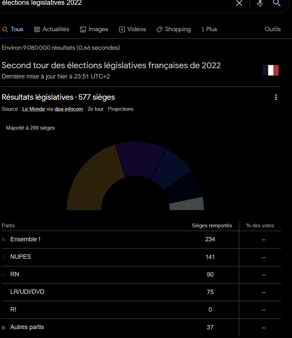This screenshot has height=338, width=292.
Task: Open the dpa-infocom source link
Action: (69, 109)
